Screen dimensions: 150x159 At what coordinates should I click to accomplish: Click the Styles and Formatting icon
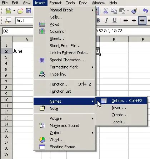tap(8, 21)
